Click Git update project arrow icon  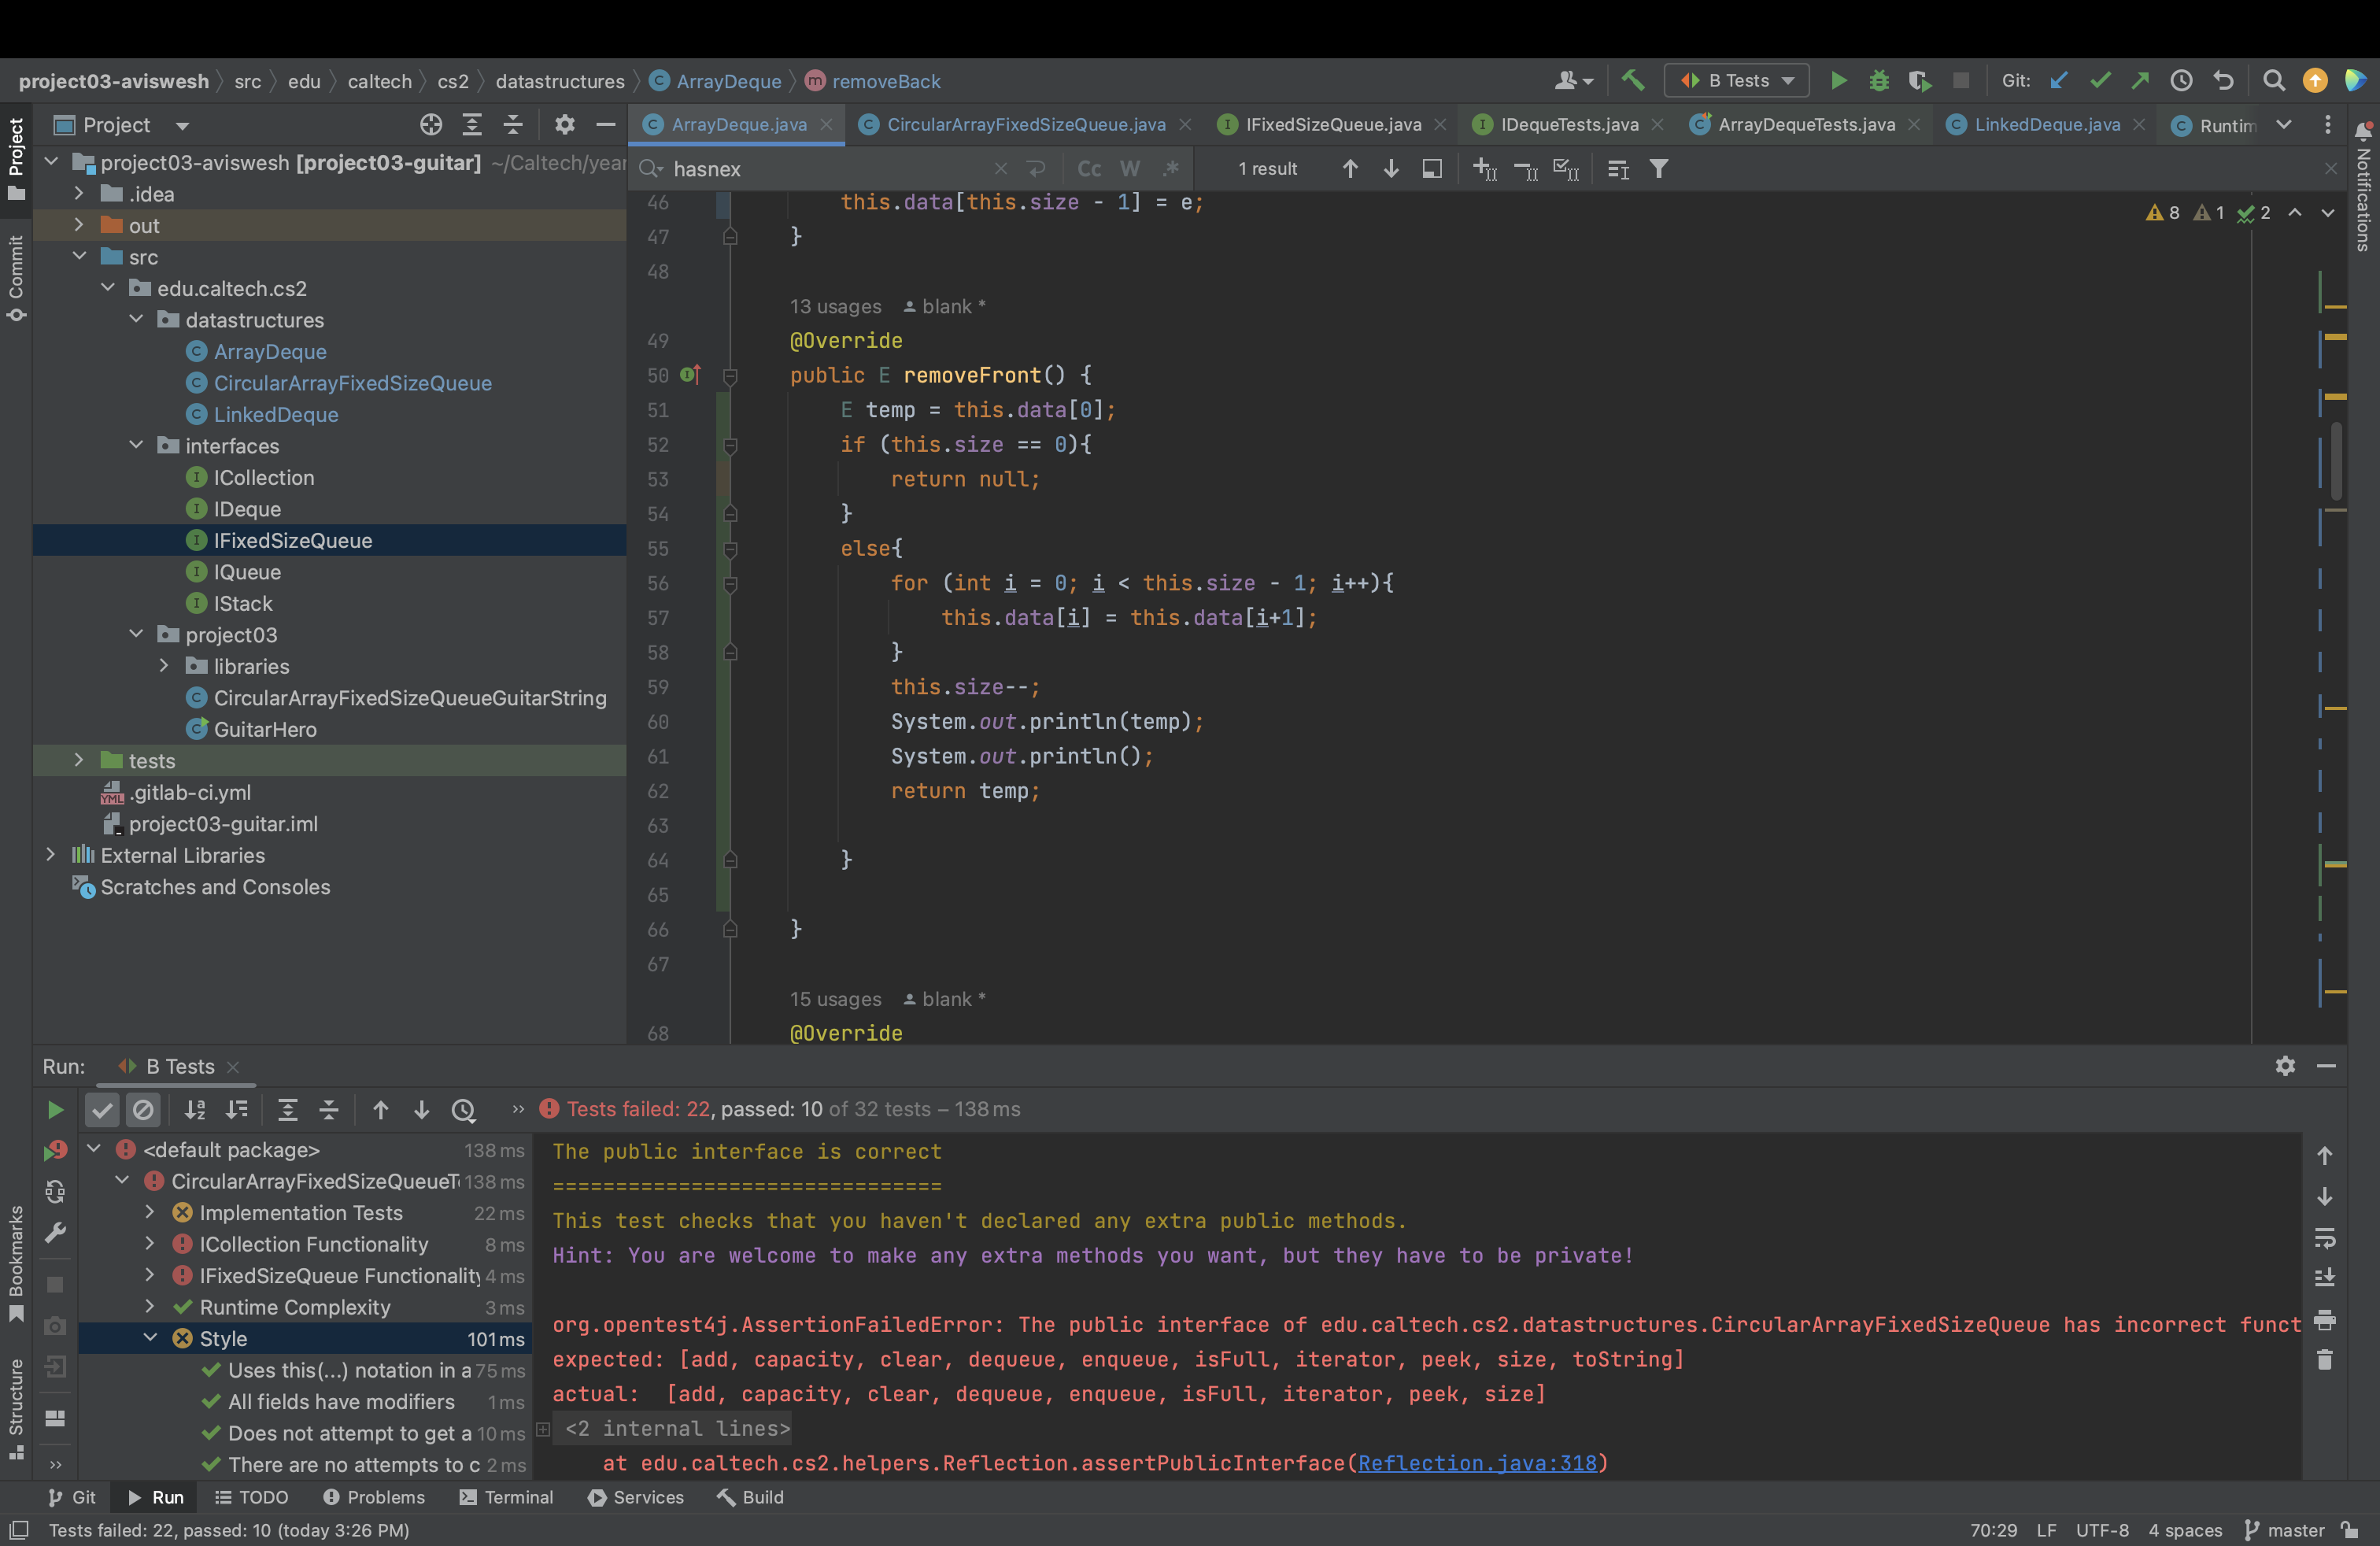coord(2059,81)
